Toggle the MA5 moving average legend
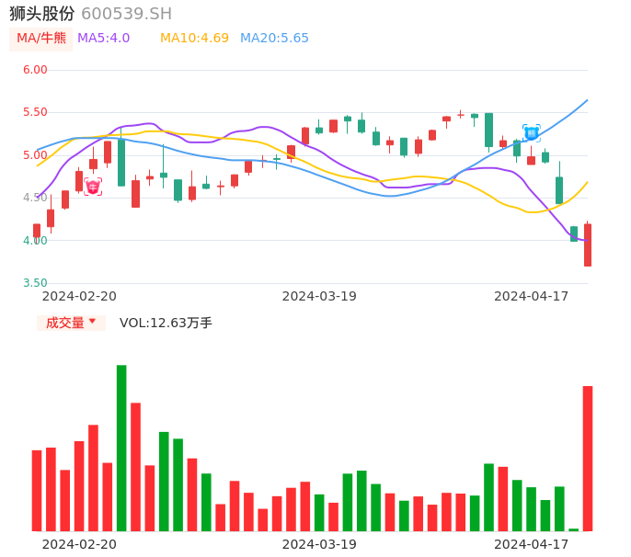Viewport: 631px width, 557px height. click(103, 39)
